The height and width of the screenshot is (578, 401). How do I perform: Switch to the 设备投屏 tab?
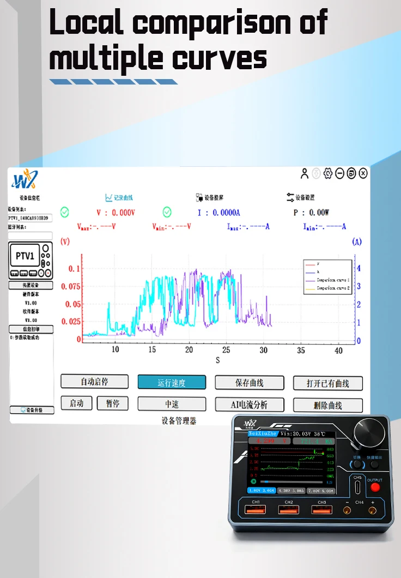[210, 197]
